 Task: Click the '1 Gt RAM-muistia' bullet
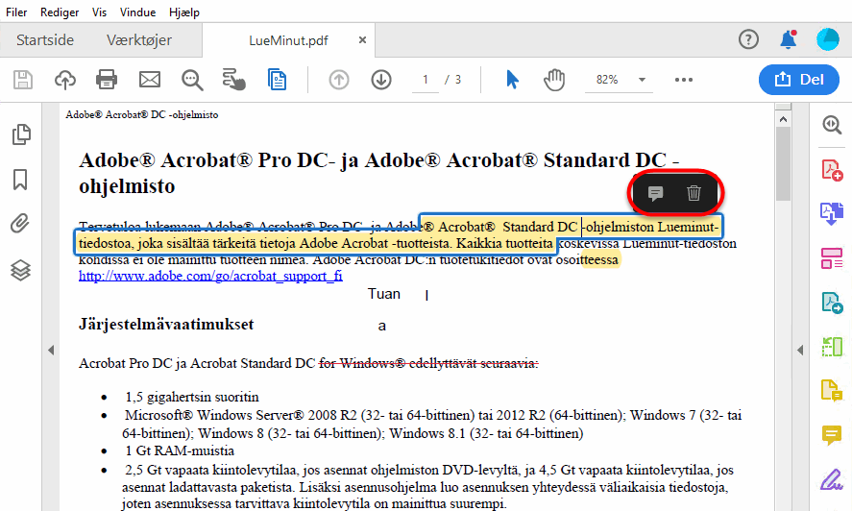[x=180, y=450]
